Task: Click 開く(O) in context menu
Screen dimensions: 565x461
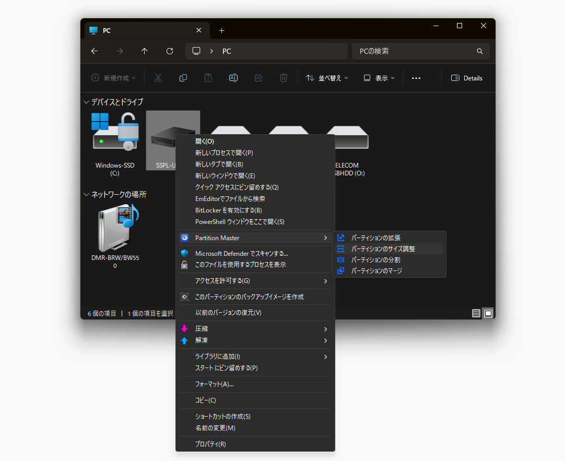Action: pos(255,141)
